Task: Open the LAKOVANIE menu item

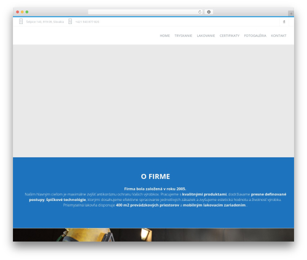Action: [206, 36]
